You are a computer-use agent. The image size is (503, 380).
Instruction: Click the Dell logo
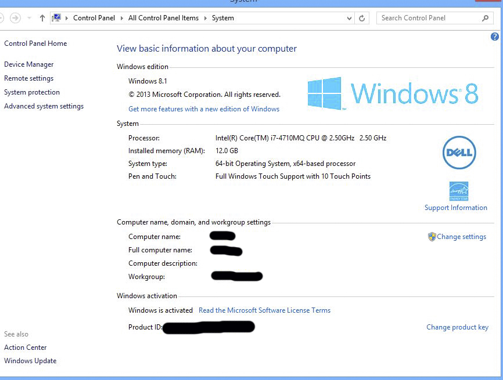459,153
